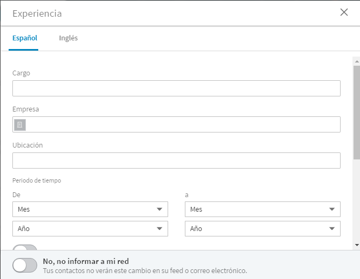Click the 'Ubicación' field label
The image size is (360, 279).
[x=27, y=145]
